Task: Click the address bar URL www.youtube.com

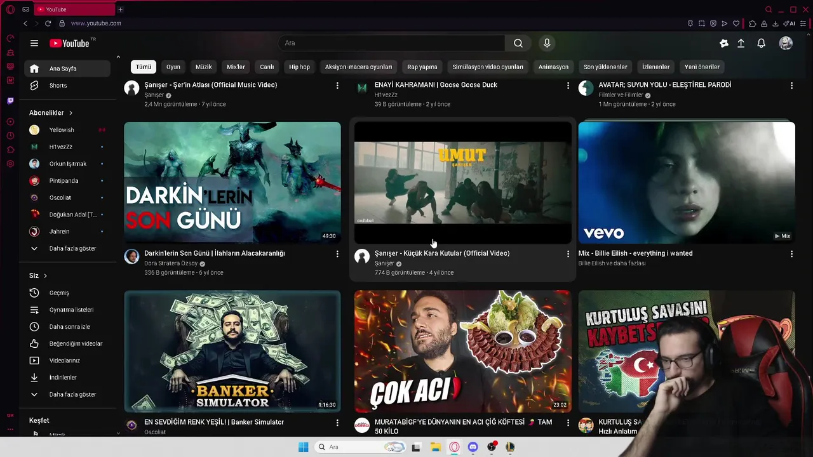Action: tap(96, 23)
